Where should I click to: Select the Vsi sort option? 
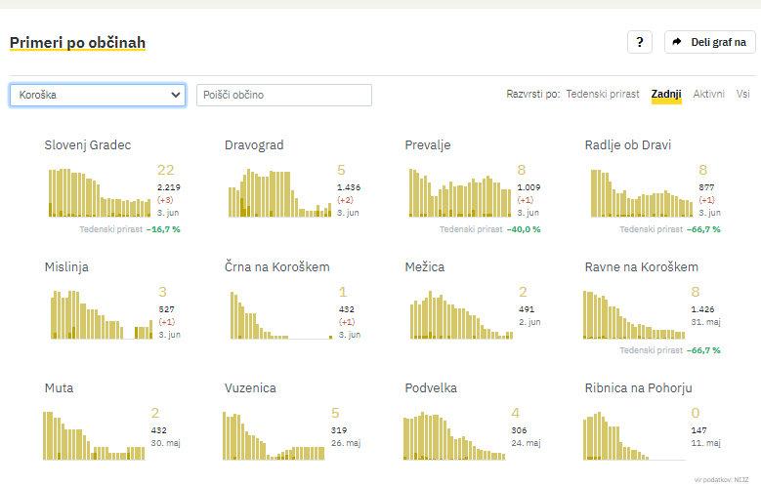coord(743,95)
